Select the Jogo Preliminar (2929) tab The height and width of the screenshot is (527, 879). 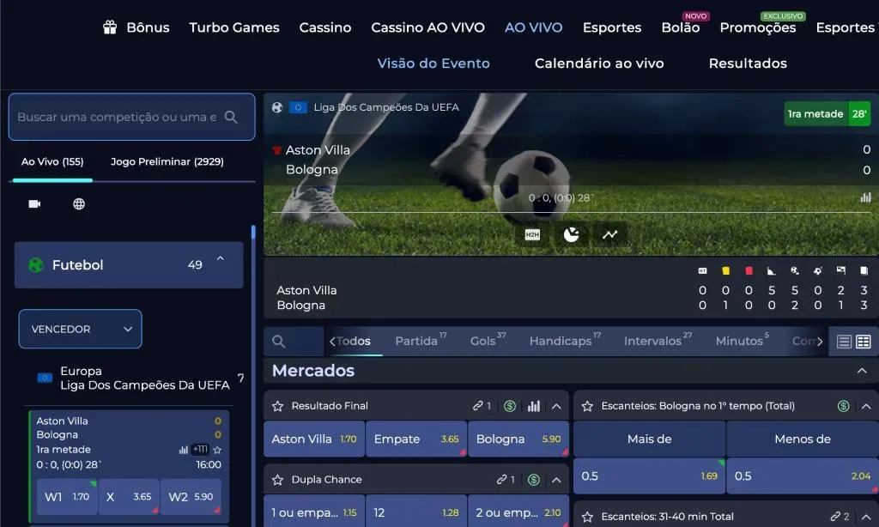point(167,161)
